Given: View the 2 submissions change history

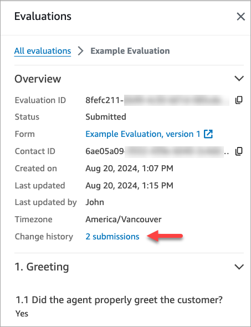Looking at the screenshot, I should point(112,237).
